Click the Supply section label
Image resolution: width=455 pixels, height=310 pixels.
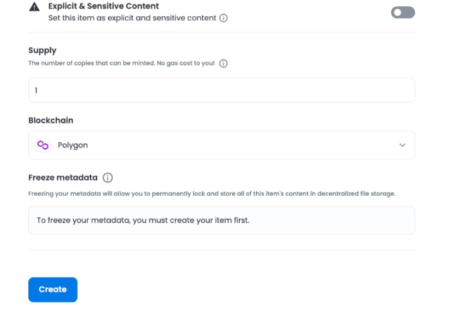pos(42,50)
